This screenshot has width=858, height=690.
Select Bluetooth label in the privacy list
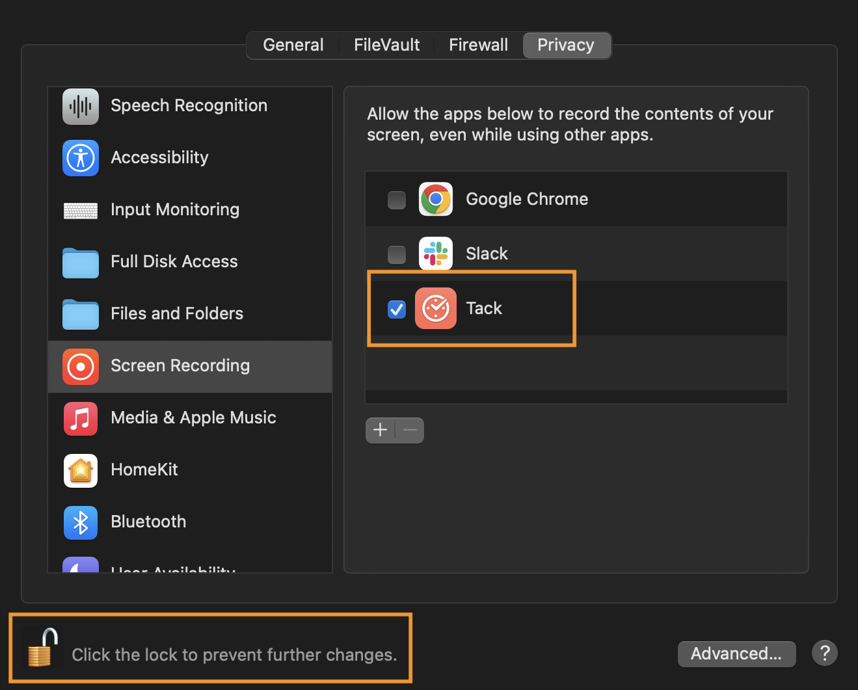click(x=148, y=522)
